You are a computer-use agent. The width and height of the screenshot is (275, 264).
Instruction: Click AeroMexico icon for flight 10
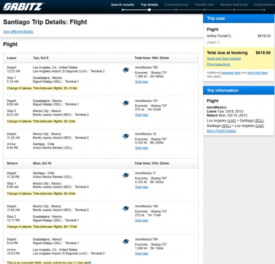tap(125, 136)
